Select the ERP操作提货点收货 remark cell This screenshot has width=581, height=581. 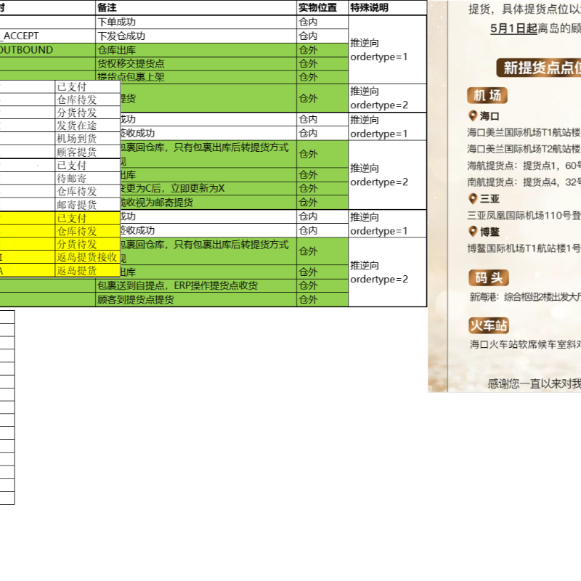[196, 286]
